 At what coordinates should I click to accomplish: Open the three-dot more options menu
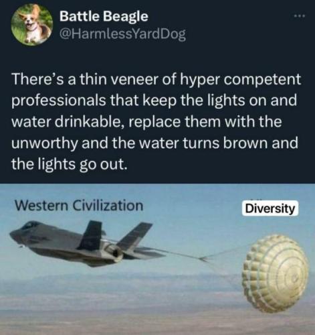(x=299, y=16)
